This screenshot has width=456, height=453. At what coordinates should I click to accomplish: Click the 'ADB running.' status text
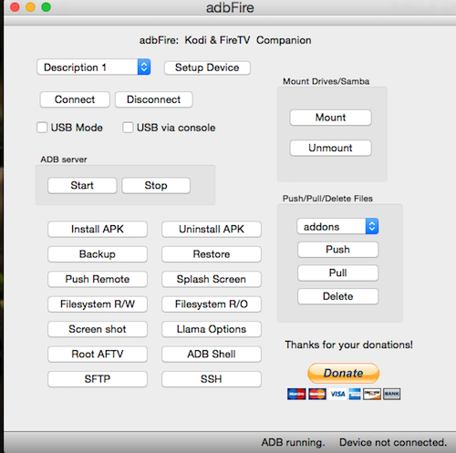click(293, 442)
